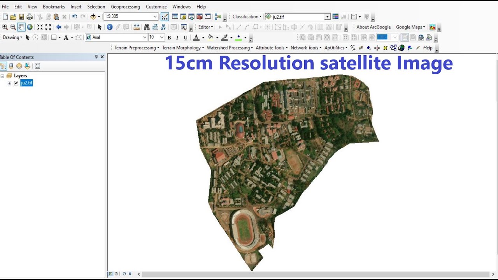Collapse the Layers data frame

(2, 76)
